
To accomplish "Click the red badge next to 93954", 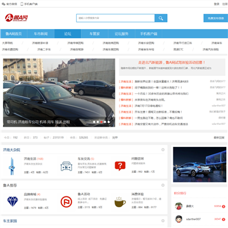I will (x=224, y=206).
